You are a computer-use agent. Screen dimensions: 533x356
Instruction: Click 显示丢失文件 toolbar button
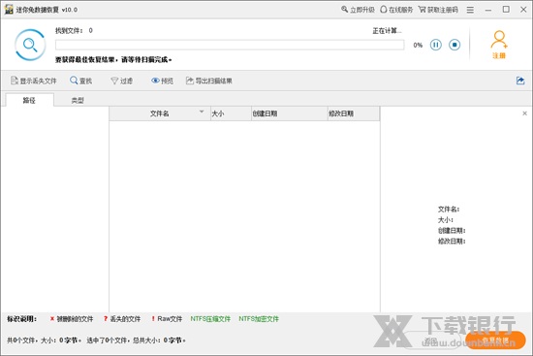click(34, 81)
